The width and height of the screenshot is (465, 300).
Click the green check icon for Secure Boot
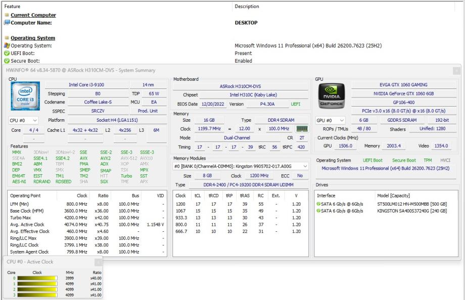(x=7, y=61)
